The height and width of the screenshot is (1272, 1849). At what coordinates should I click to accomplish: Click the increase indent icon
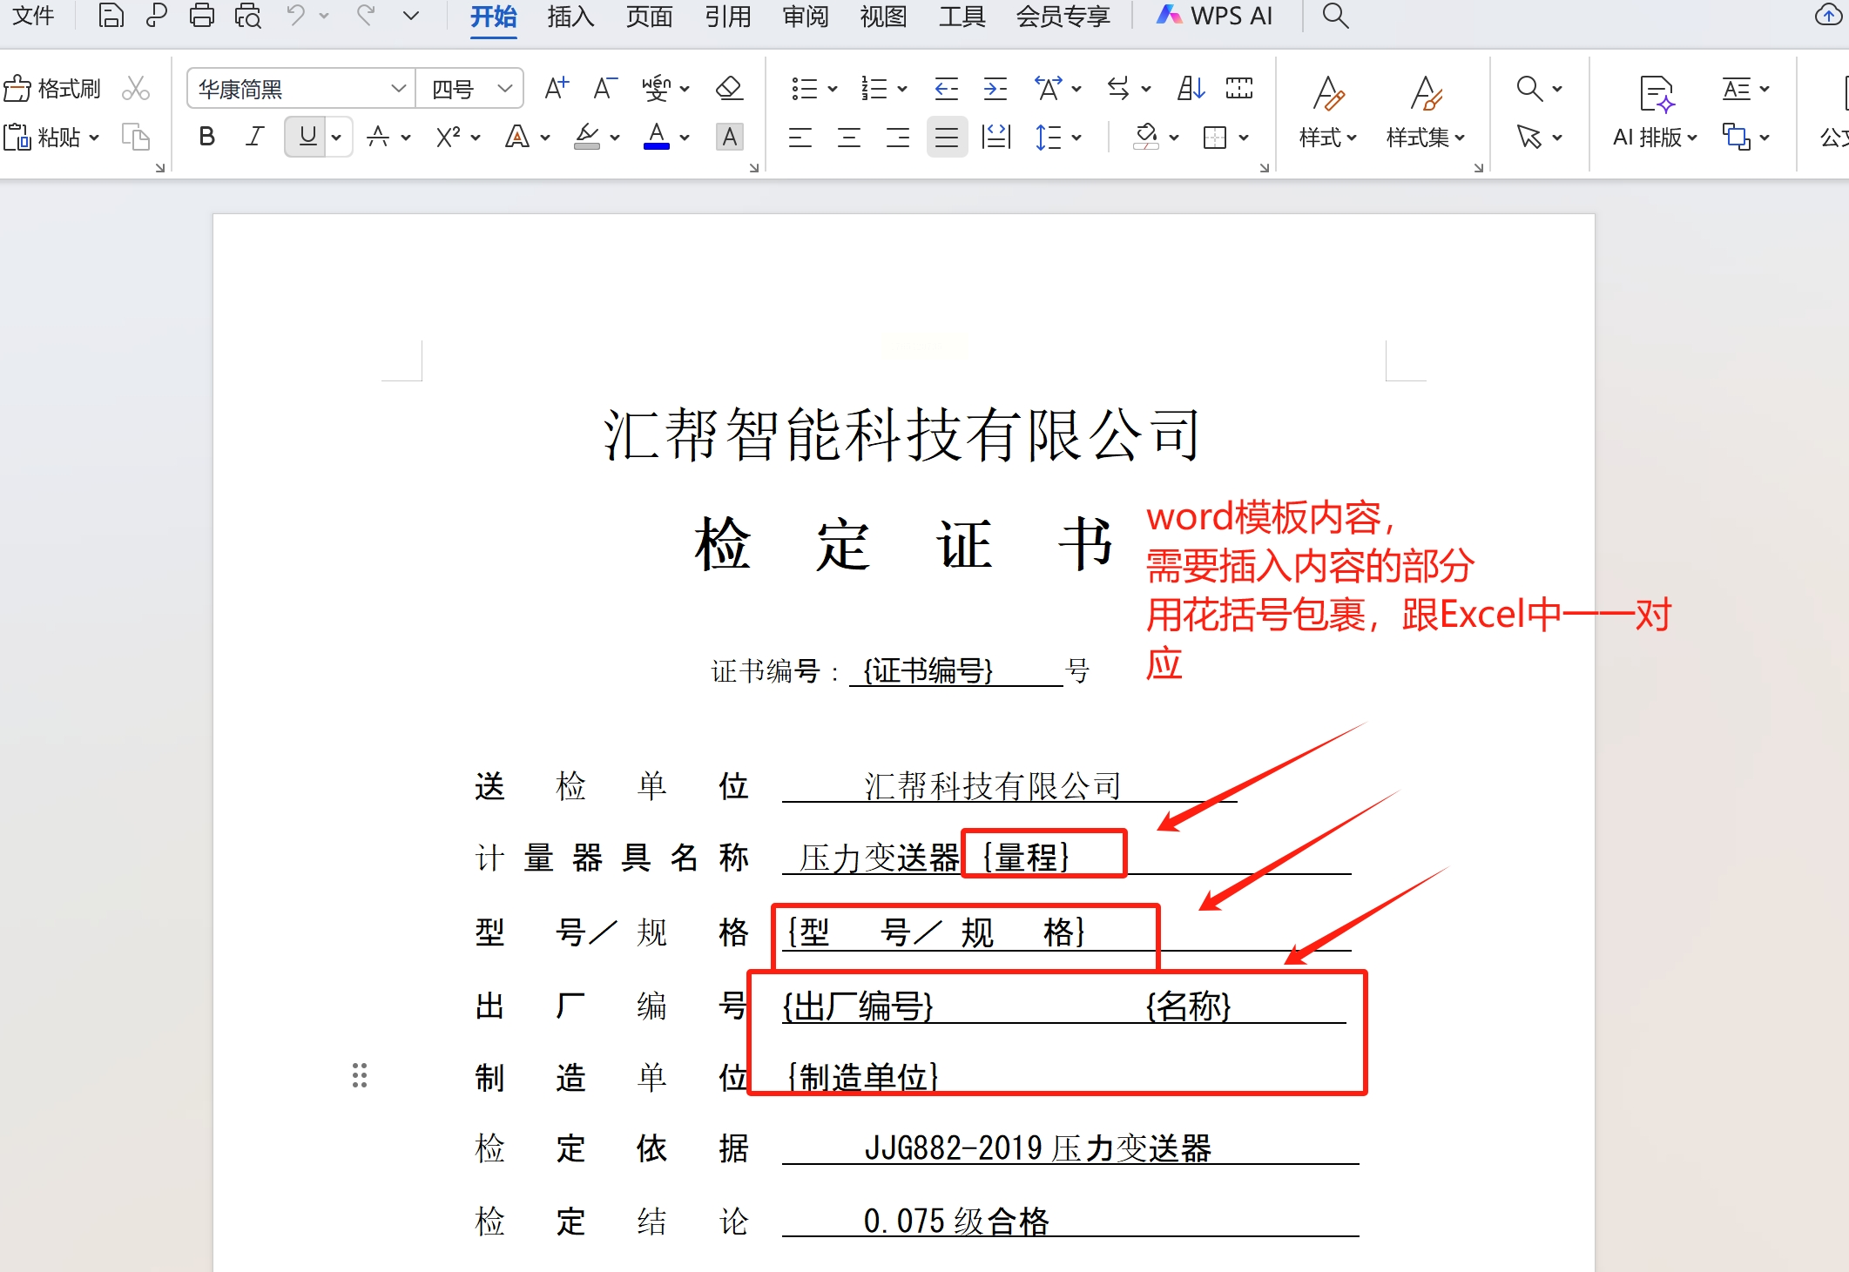(995, 89)
